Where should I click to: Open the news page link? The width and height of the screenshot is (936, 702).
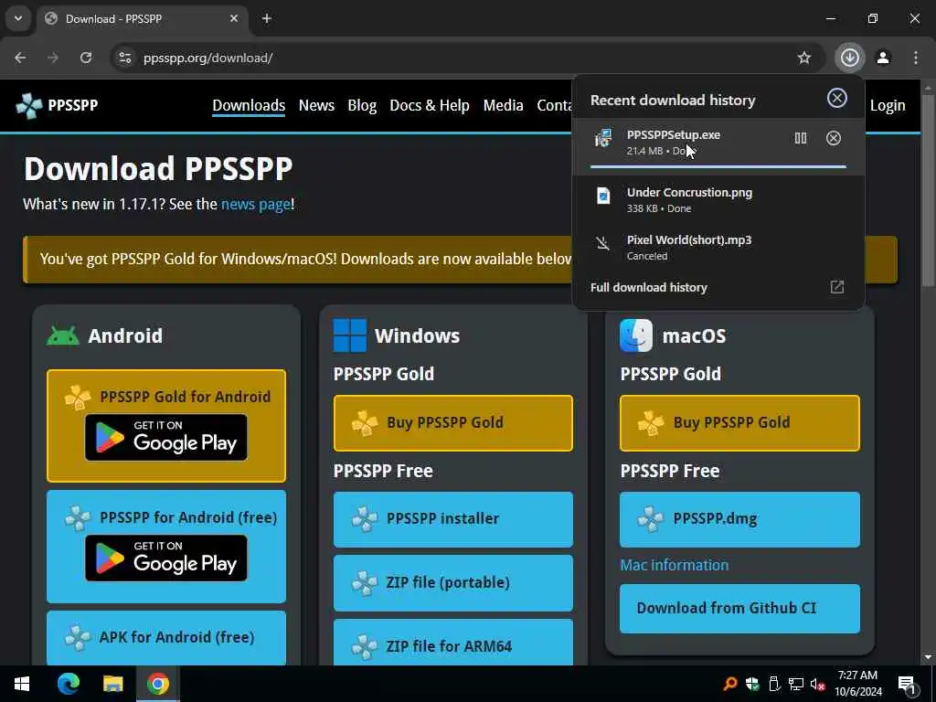click(x=256, y=204)
